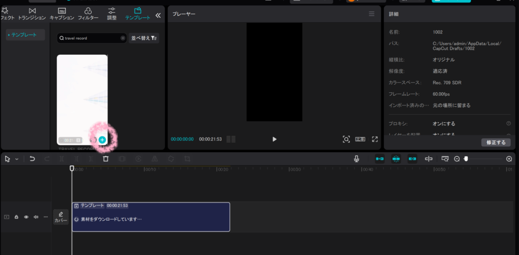Open the player panel hamburger menu
The image size is (519, 255).
point(372,14)
